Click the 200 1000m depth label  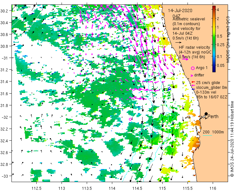click(213, 132)
